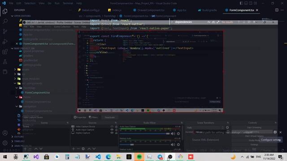287x161 pixels.
Task: Focus the find input containing dependencies
Action: coord(190,22)
